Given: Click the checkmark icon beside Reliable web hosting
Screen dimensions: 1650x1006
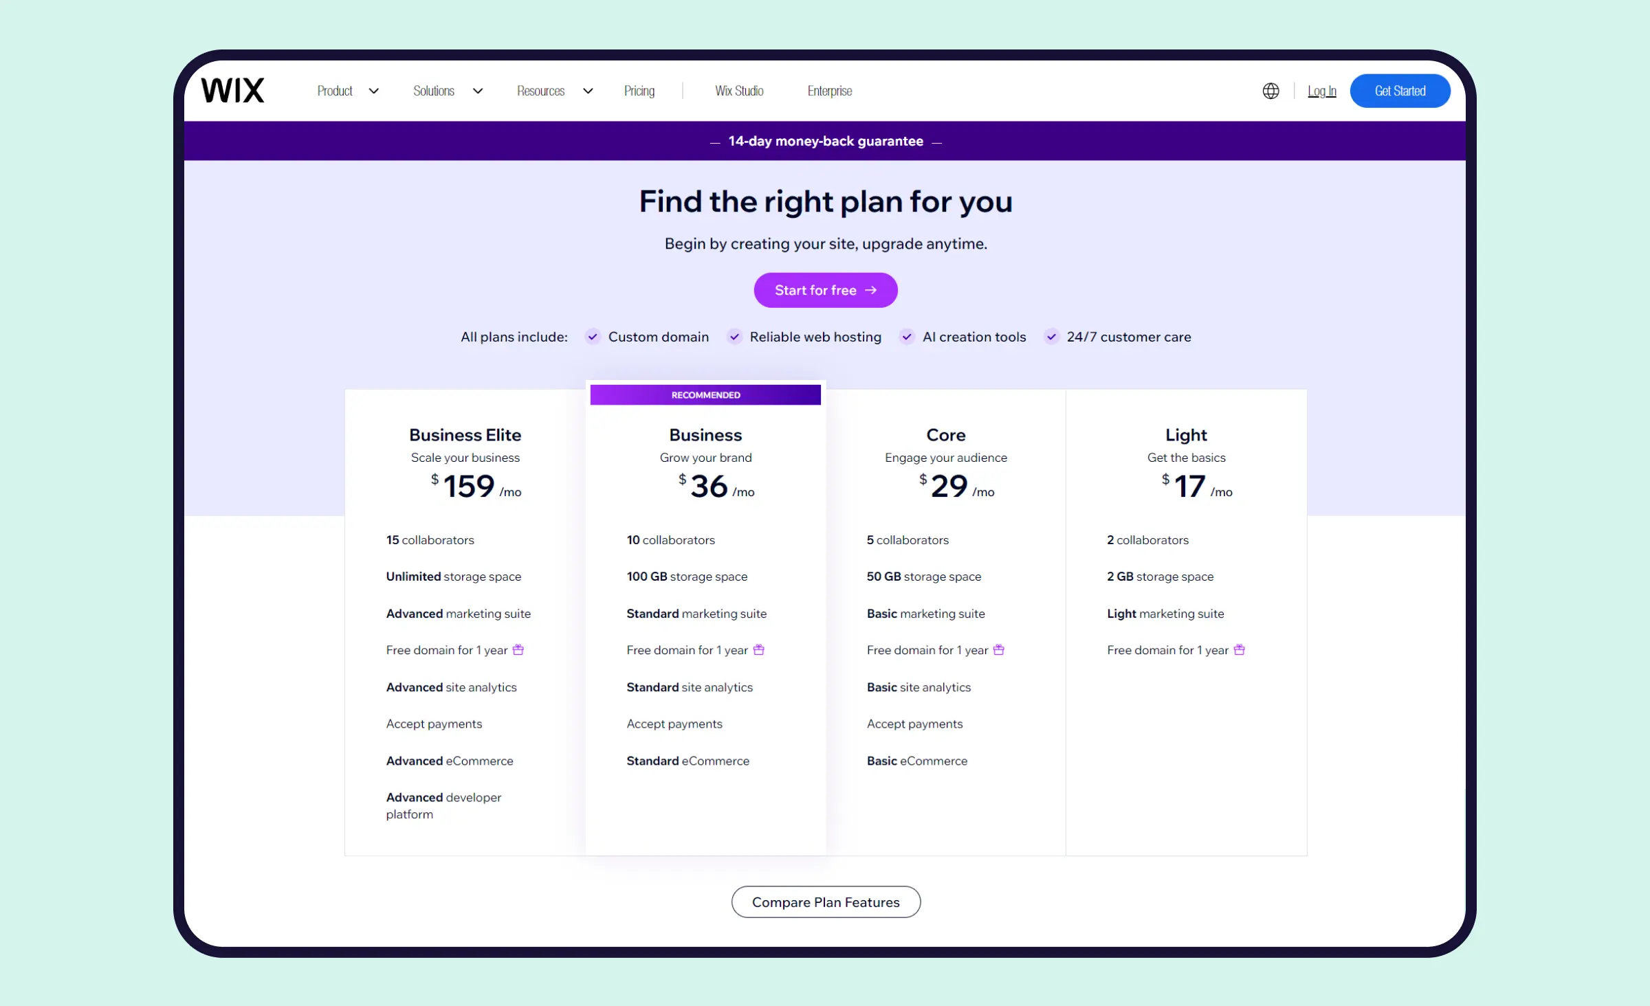Looking at the screenshot, I should (734, 337).
